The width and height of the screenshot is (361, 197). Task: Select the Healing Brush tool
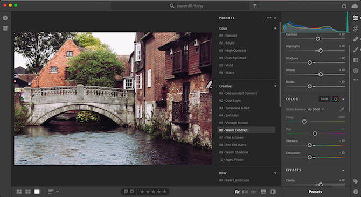pos(356,39)
